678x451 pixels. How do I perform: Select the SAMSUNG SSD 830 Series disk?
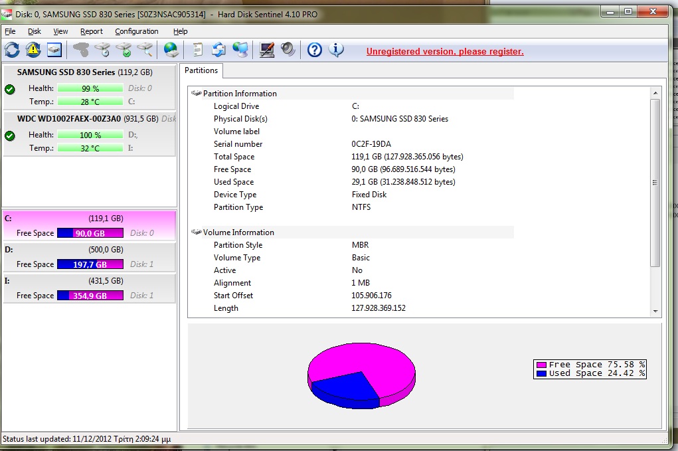click(90, 88)
